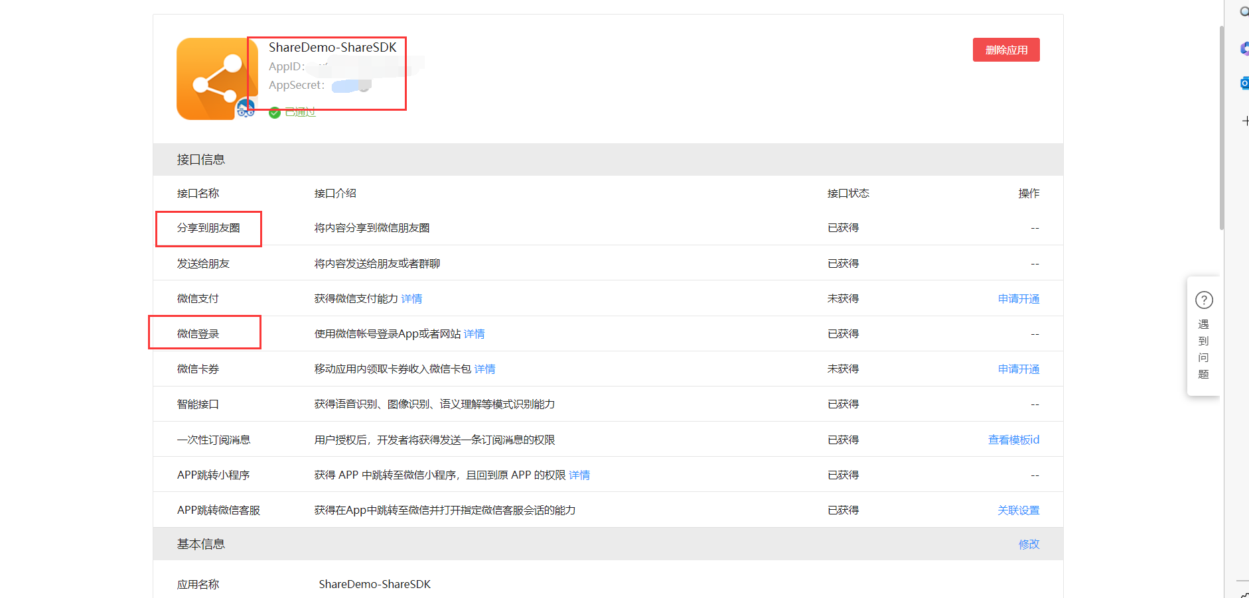Click the page vertical scrollbar
The image size is (1249, 598).
1221,127
